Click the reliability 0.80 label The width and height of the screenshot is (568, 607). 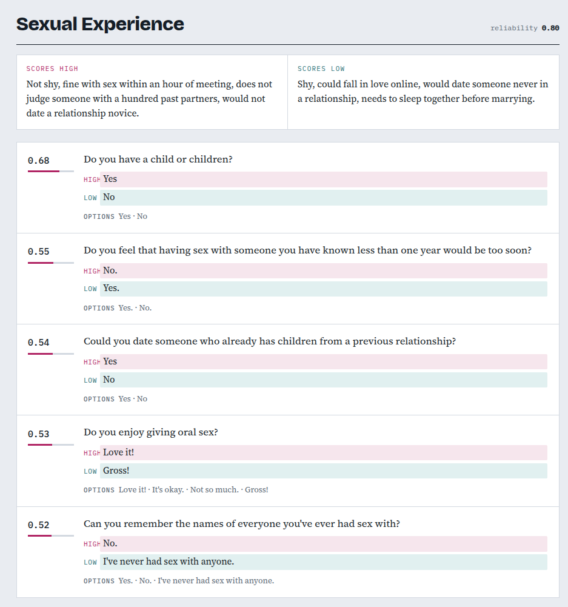(x=525, y=28)
